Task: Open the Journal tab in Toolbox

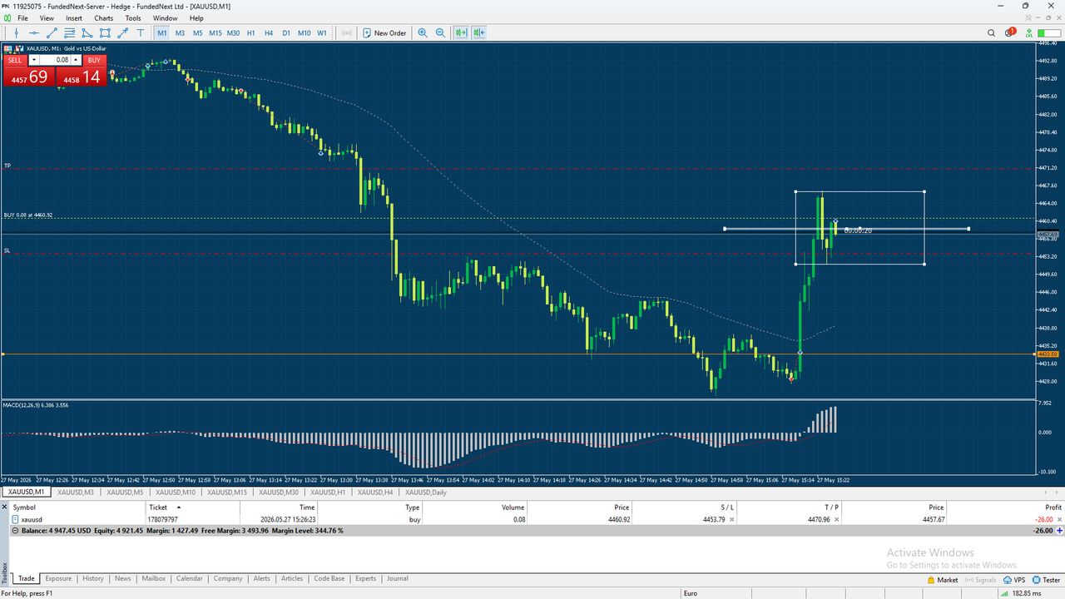Action: [x=398, y=578]
